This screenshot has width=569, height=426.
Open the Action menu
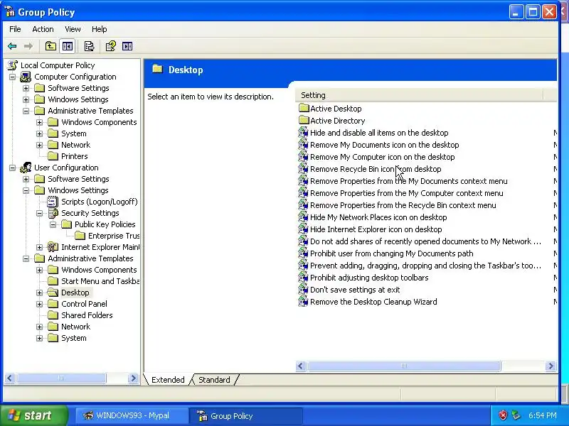[x=43, y=29]
